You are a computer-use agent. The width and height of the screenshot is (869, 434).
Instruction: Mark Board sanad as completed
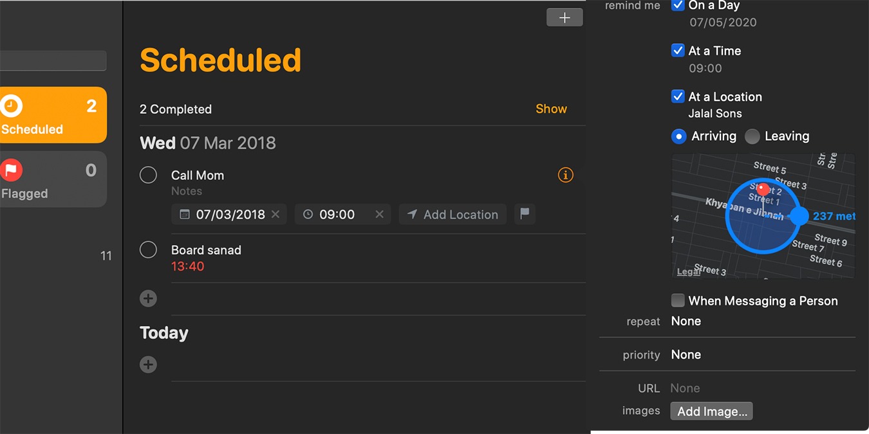(148, 249)
